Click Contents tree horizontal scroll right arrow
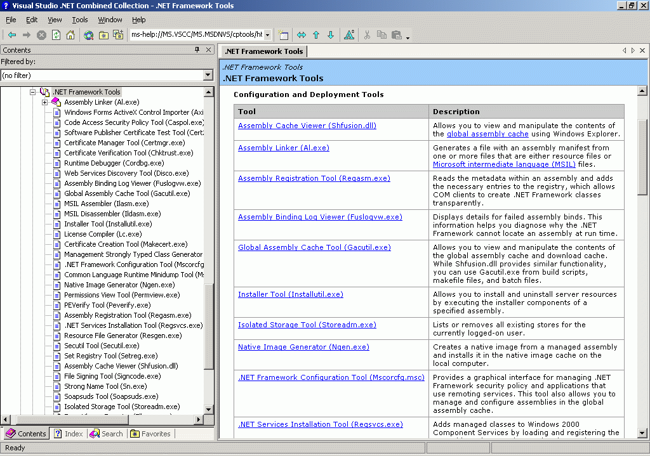 click(x=199, y=420)
